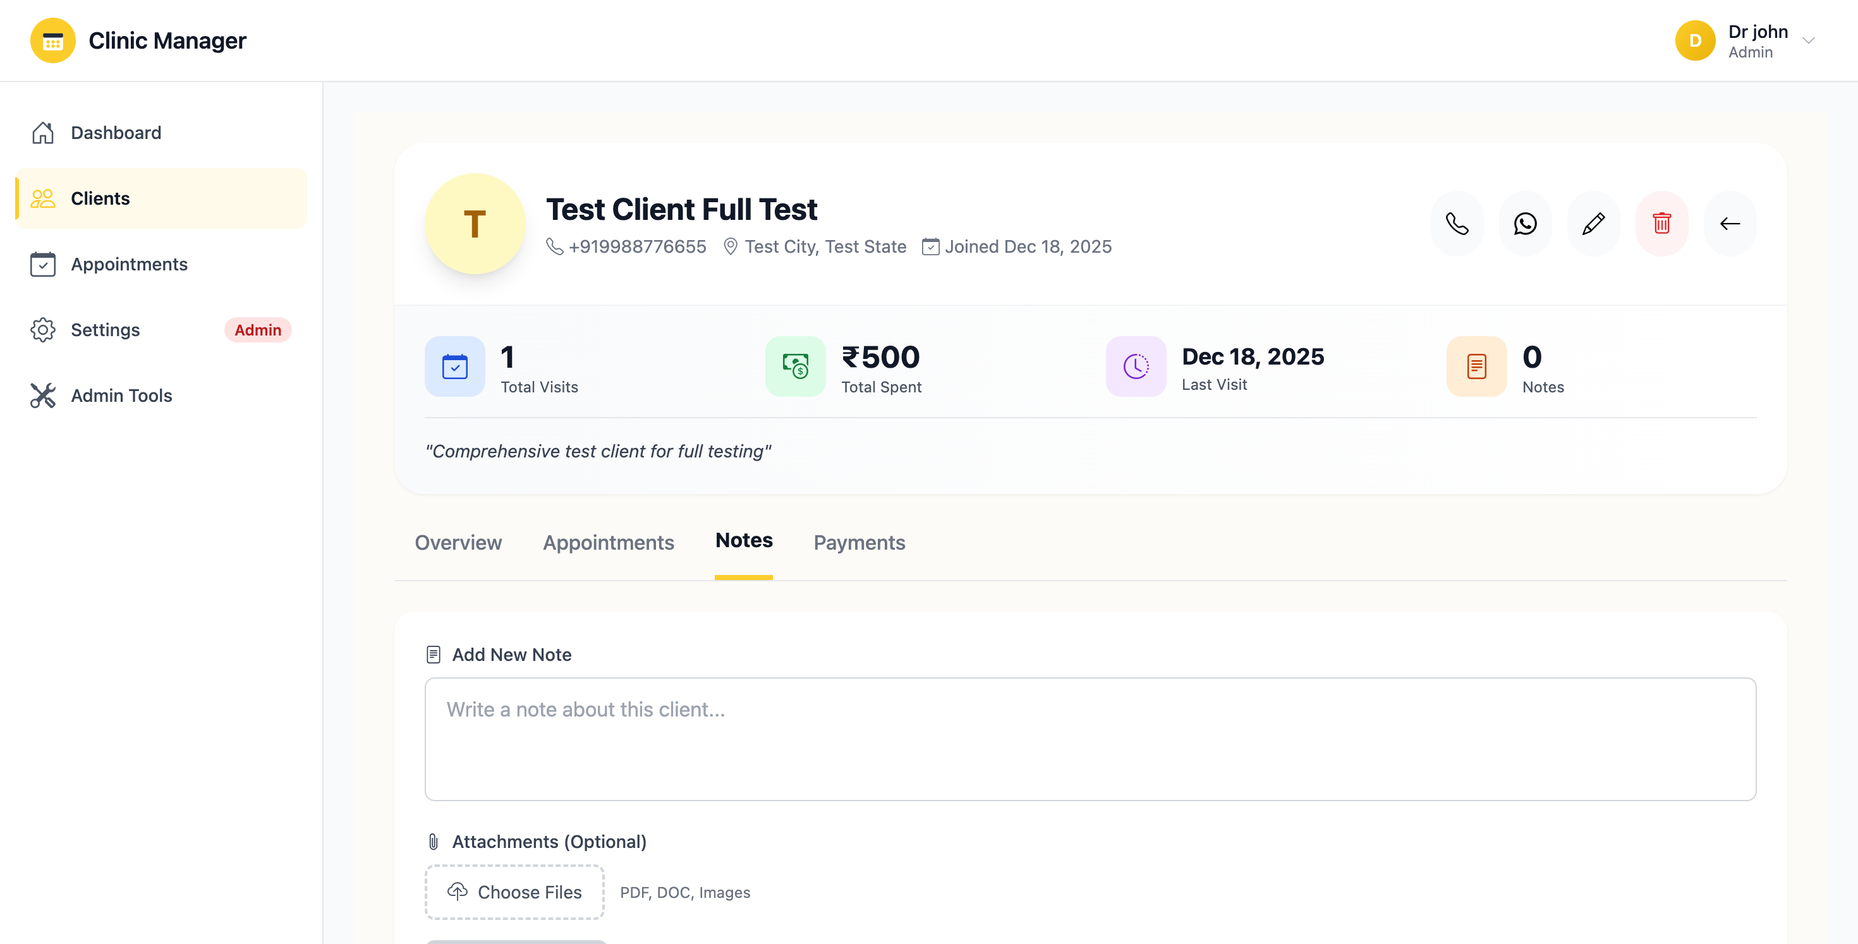Open the Overview tab

click(x=458, y=542)
